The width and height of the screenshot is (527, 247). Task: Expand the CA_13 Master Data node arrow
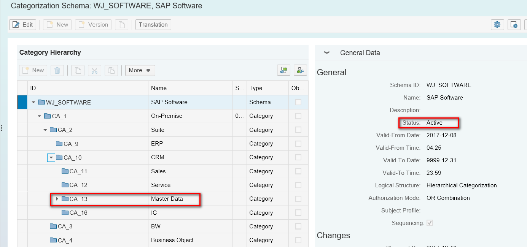click(x=57, y=199)
